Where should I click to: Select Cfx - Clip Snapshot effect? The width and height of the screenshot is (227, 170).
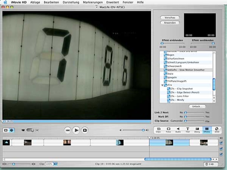click(x=186, y=89)
